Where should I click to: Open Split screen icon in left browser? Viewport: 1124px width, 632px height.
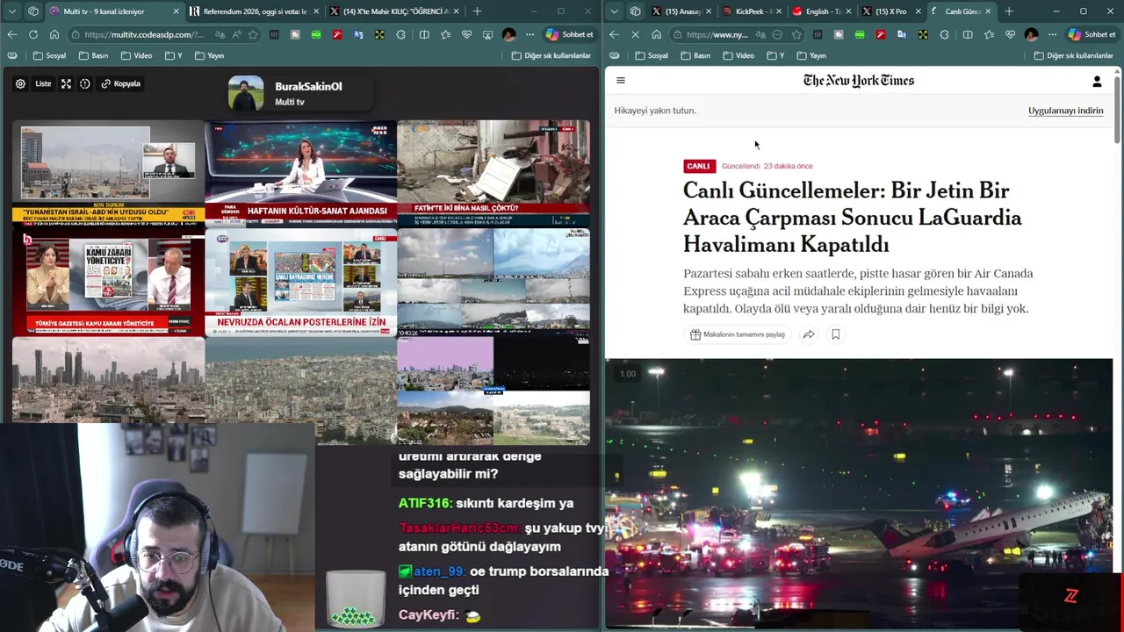point(424,34)
